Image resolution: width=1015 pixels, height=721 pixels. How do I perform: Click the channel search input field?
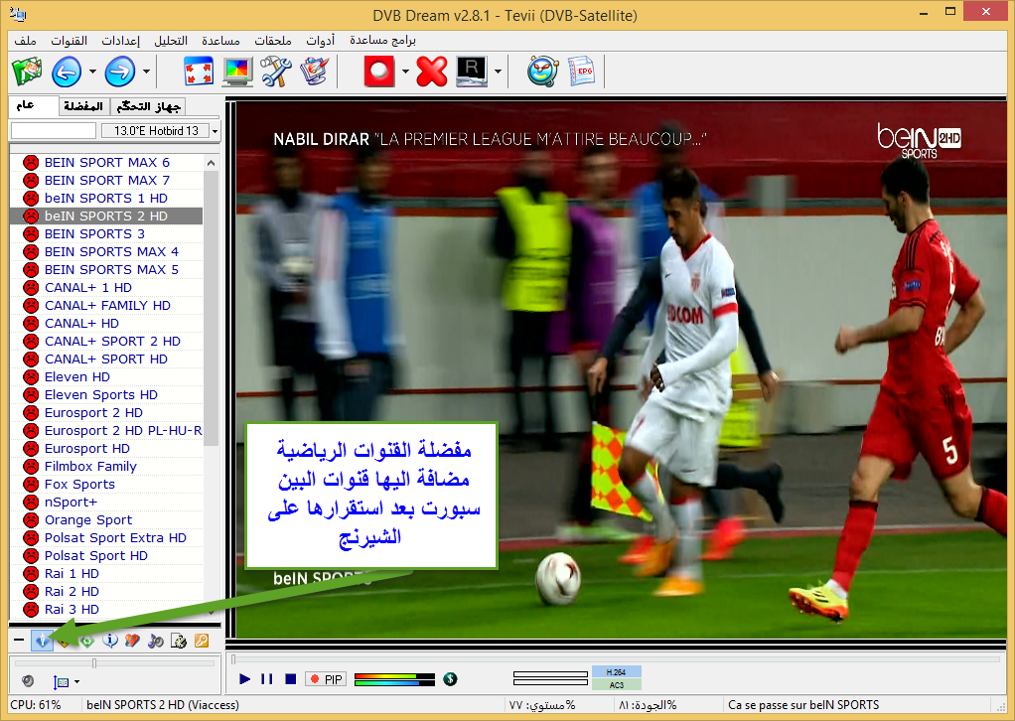[54, 131]
